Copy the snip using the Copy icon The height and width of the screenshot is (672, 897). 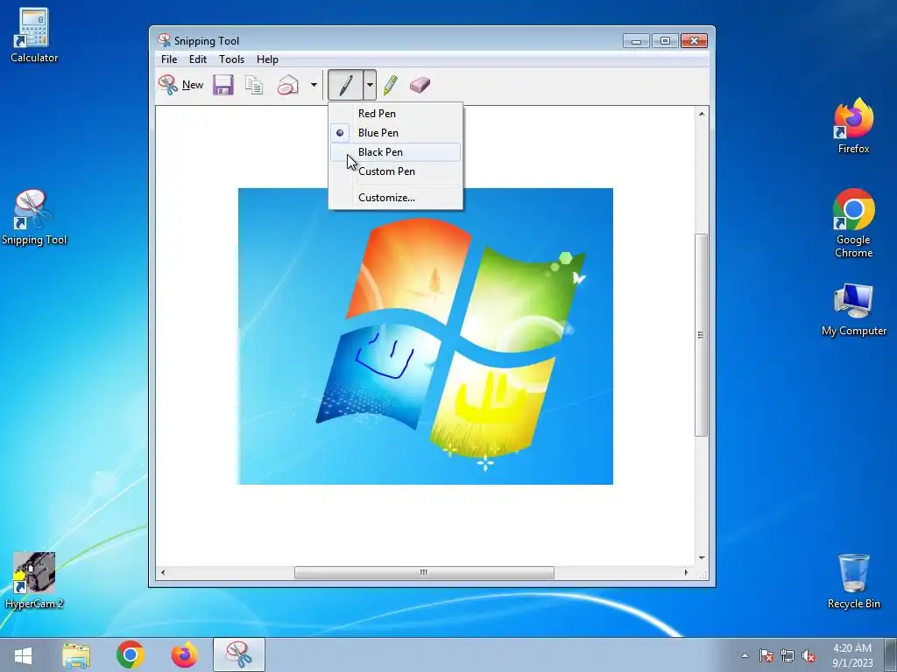(x=254, y=85)
